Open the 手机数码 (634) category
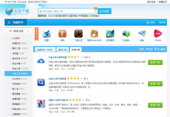Screen dimensions: 170x117 pos(19,84)
